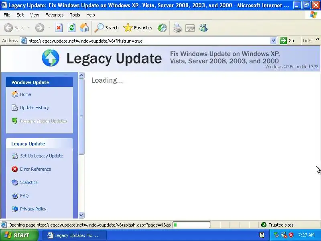Open the Favorites menu

point(55,15)
